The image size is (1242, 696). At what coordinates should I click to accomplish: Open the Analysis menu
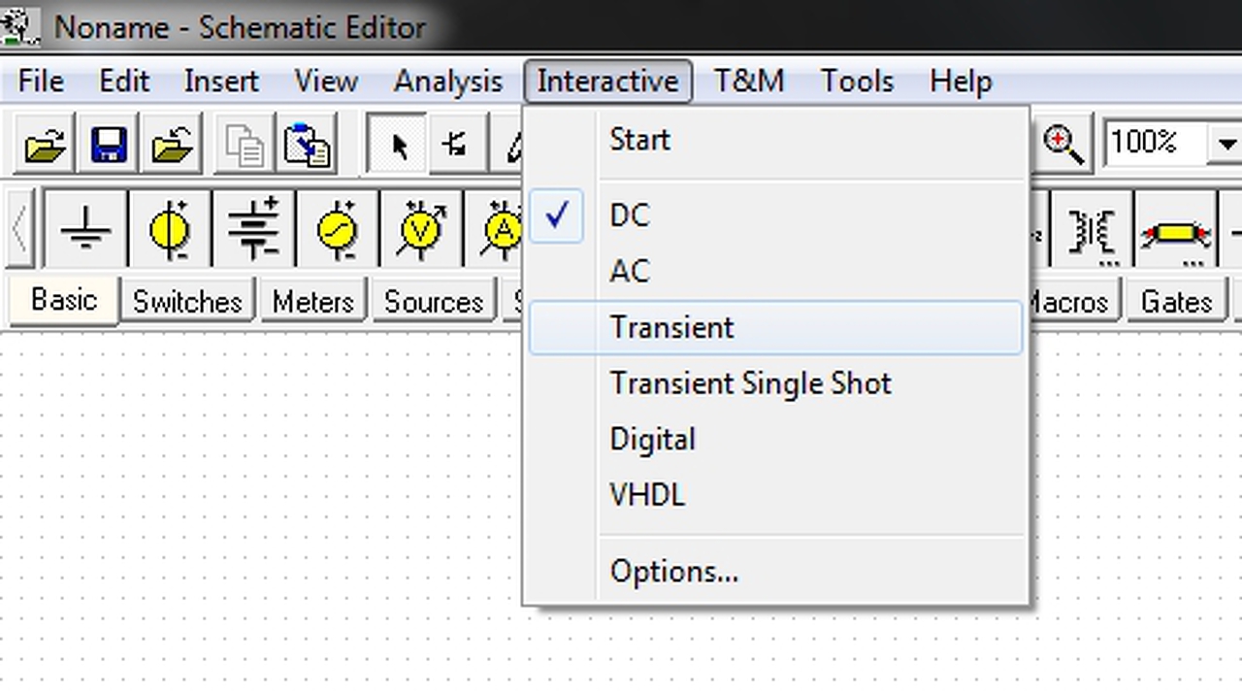[447, 82]
